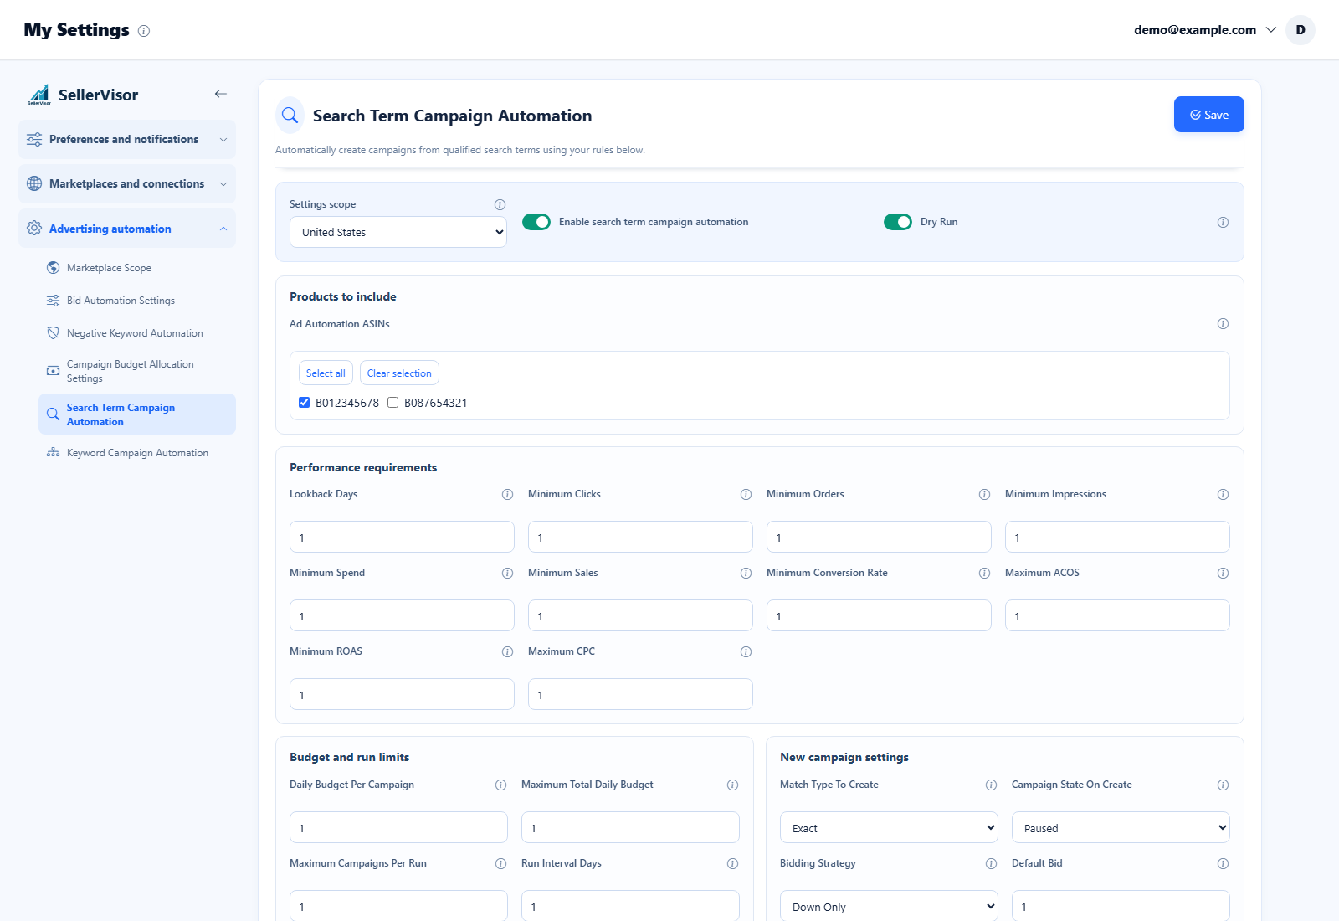Click the Maximum Total Daily Budget input field

coord(630,827)
